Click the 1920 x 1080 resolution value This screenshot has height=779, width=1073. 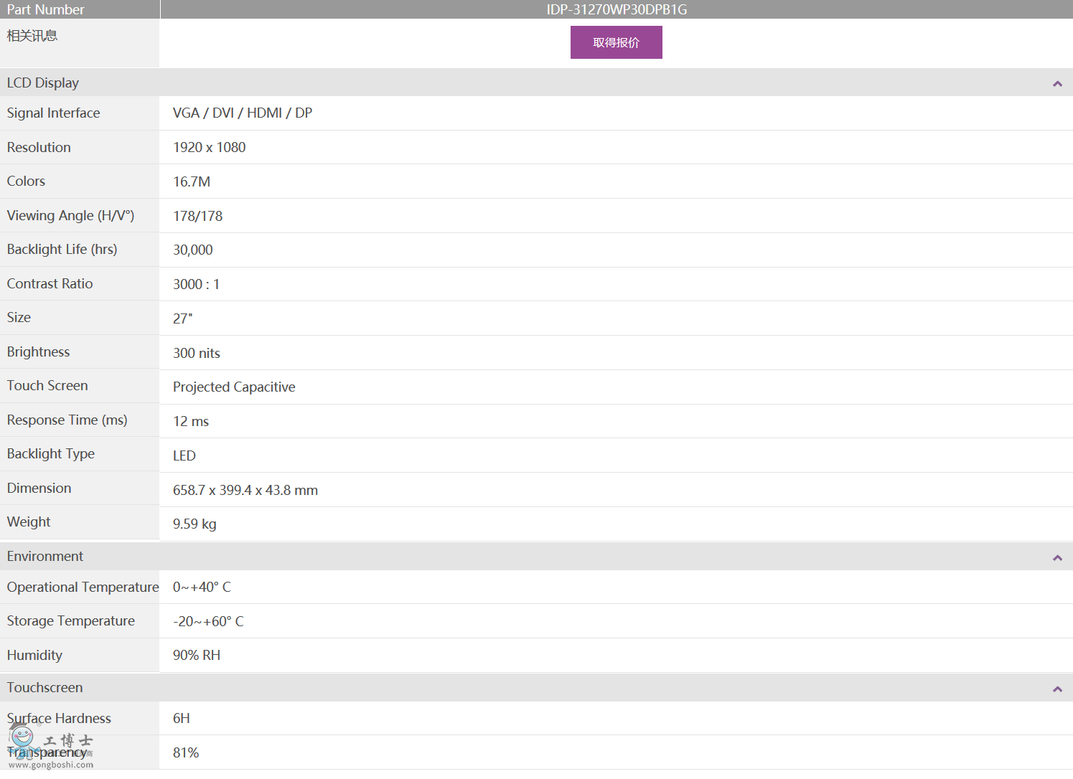pyautogui.click(x=209, y=148)
